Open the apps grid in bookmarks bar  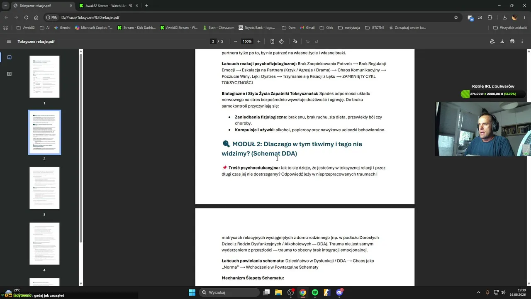[x=5, y=28]
